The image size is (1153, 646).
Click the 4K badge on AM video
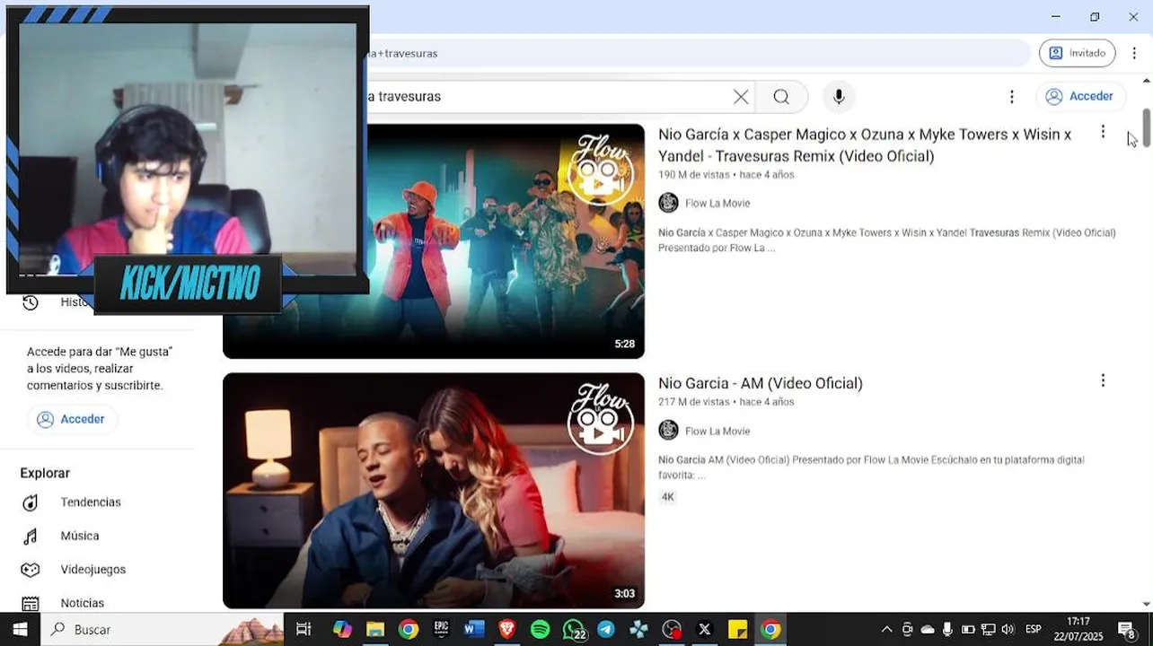click(668, 497)
